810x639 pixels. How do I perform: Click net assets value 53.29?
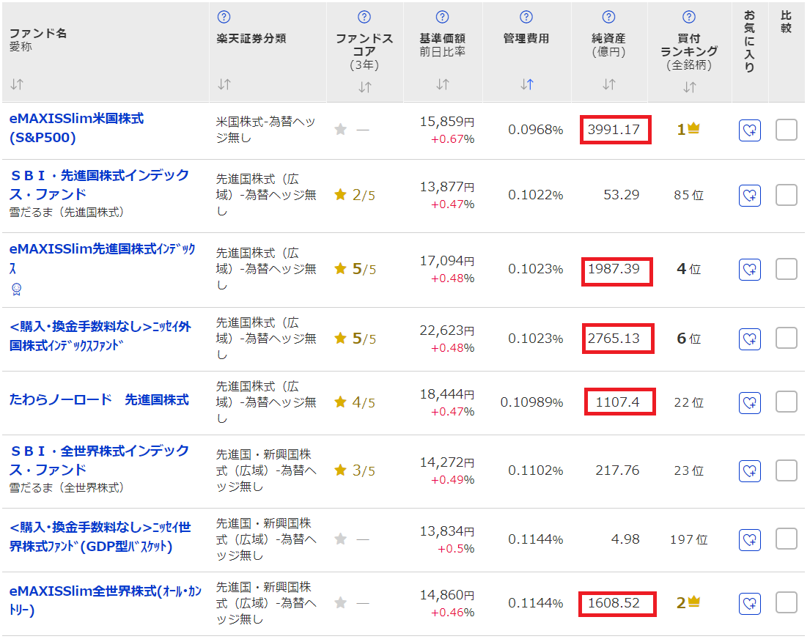tap(622, 195)
